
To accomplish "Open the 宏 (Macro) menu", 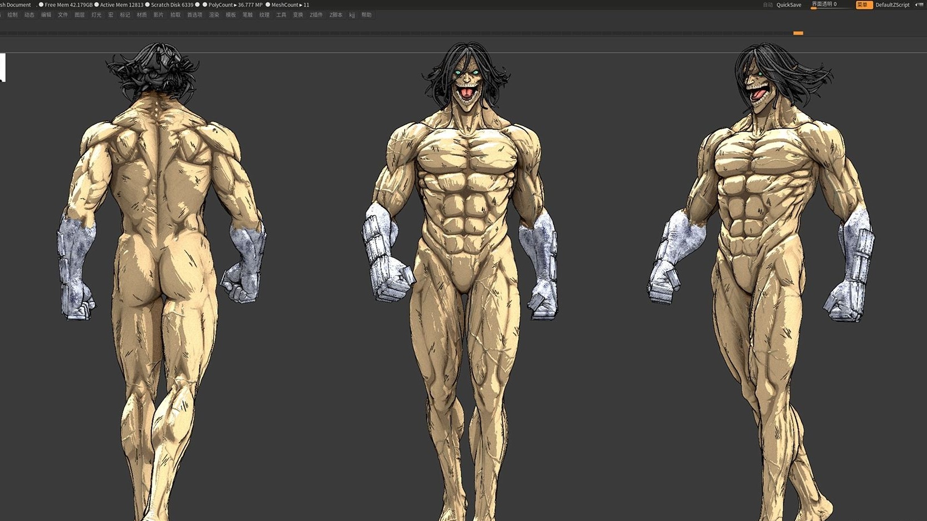I will click(x=111, y=15).
